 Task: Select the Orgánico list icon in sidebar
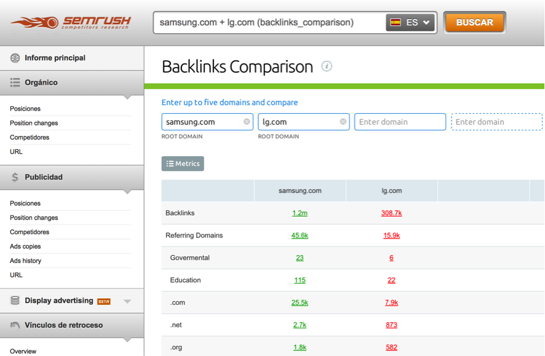click(14, 82)
